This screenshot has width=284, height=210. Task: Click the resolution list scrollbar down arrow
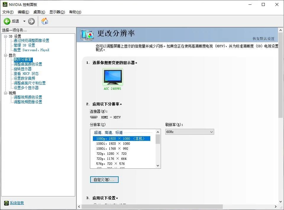pos(158,166)
